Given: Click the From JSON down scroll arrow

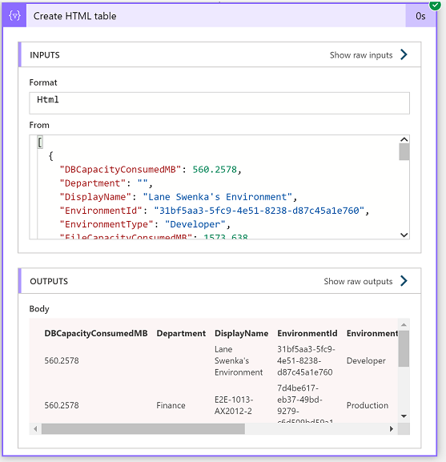Looking at the screenshot, I should 404,235.
